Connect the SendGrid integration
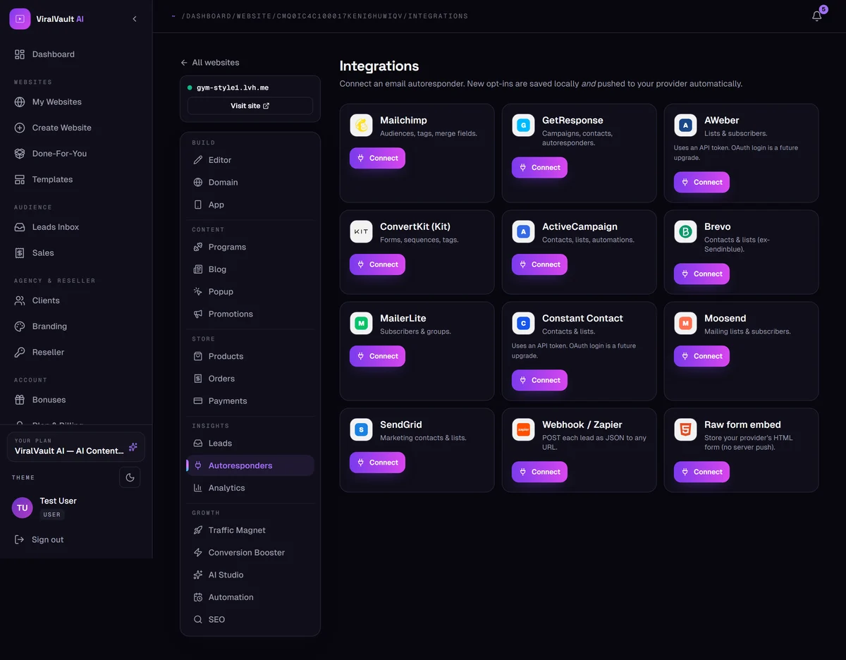Image resolution: width=846 pixels, height=660 pixels. 377,463
